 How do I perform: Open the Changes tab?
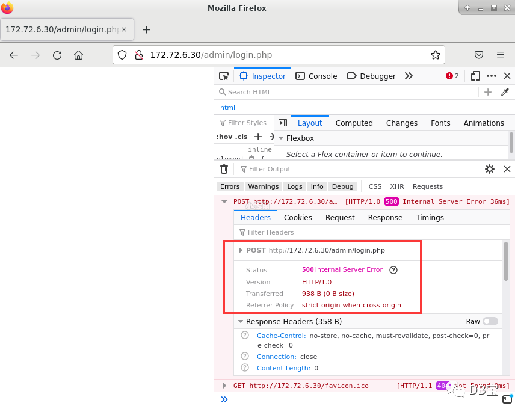(402, 123)
